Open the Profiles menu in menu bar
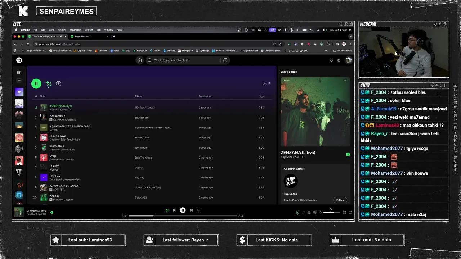The image size is (461, 259). [89, 30]
